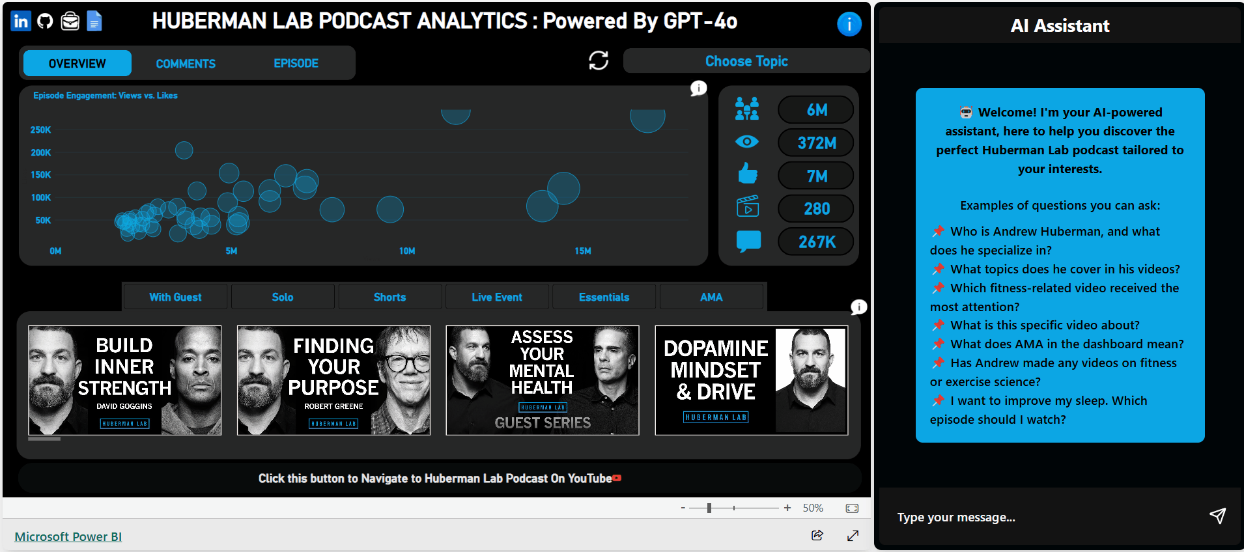Open Assess Your Mental Health thumbnail
Viewport: 1244px width, 552px height.
(543, 380)
